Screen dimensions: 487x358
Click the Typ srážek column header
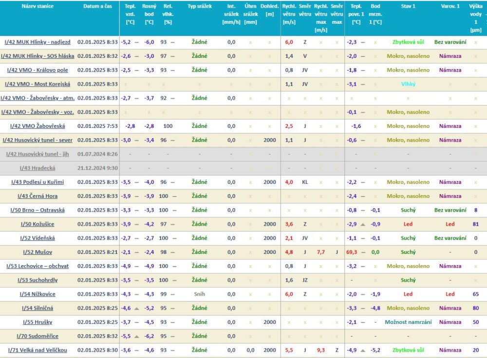point(199,6)
